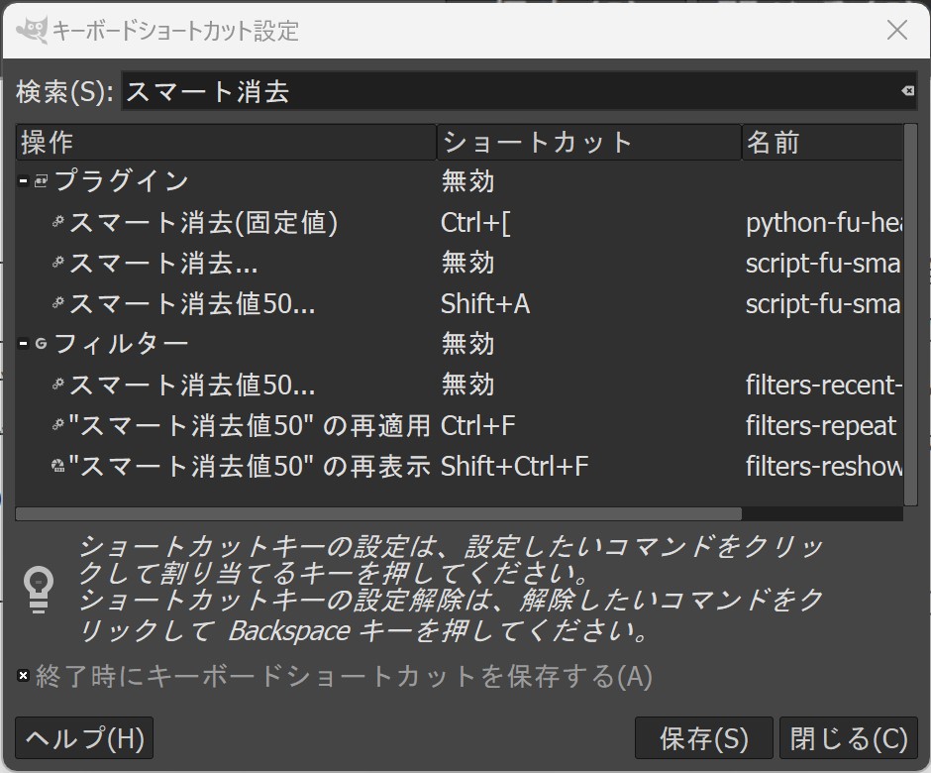Click 無効 shortcut cell of プラグイン スマート消去... row
Image resolution: width=931 pixels, height=773 pixels.
pos(467,262)
